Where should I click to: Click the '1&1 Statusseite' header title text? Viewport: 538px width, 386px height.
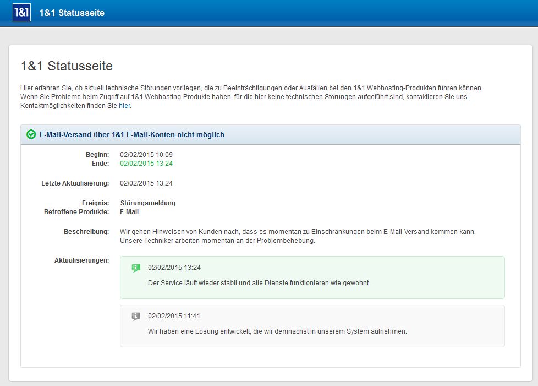(72, 13)
